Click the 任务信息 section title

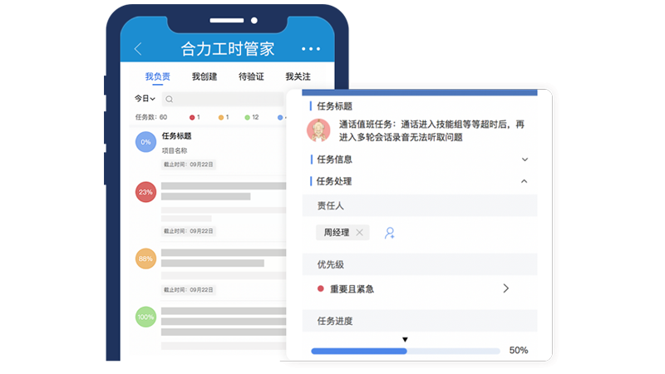coord(334,160)
